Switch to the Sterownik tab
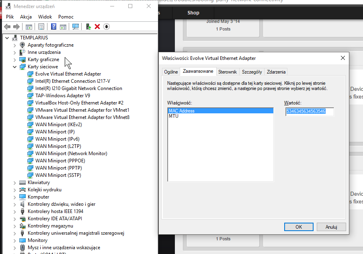 tap(228, 72)
